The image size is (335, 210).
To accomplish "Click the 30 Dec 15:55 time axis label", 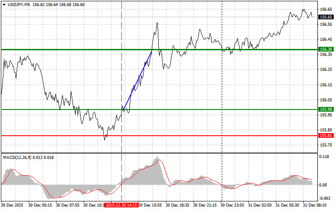I will pyautogui.click(x=151, y=206).
